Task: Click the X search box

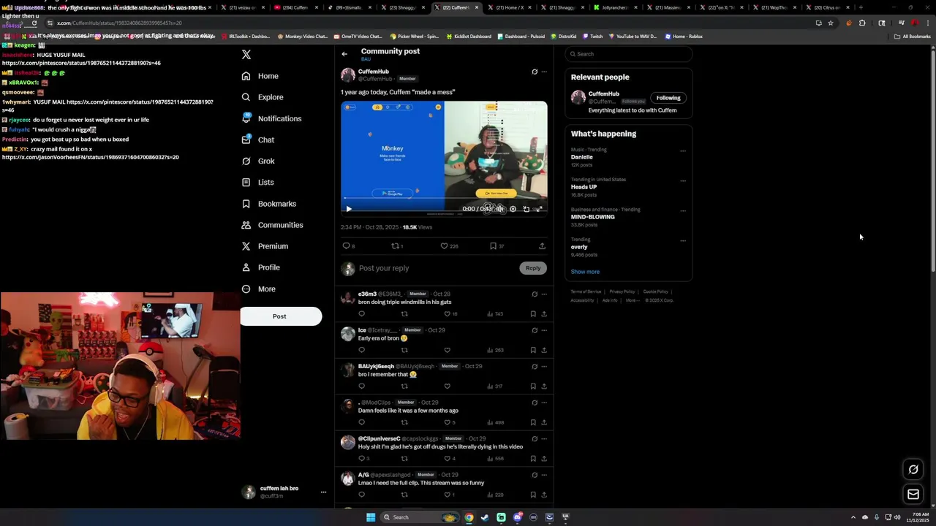Action: coord(629,54)
